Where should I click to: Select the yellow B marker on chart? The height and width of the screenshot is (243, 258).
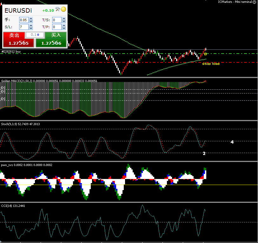pyautogui.click(x=205, y=54)
